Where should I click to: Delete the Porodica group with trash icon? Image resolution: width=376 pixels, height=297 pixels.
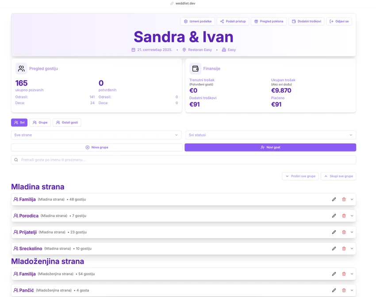[344, 216]
